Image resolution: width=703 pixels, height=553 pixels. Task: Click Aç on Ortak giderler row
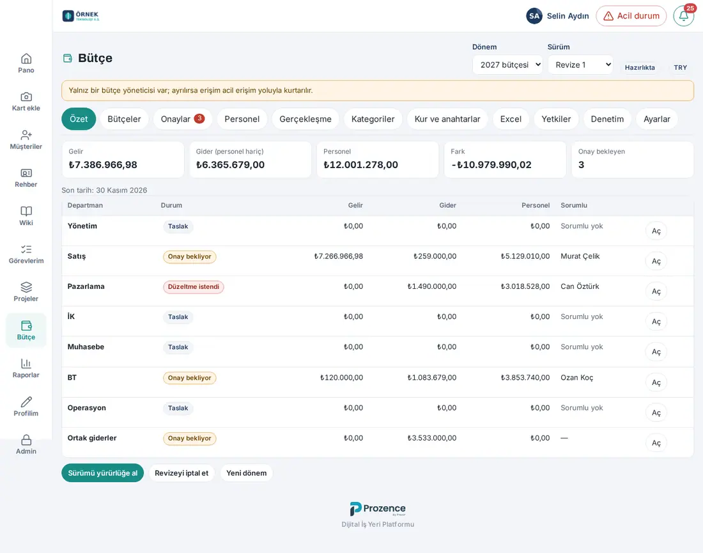tap(656, 443)
